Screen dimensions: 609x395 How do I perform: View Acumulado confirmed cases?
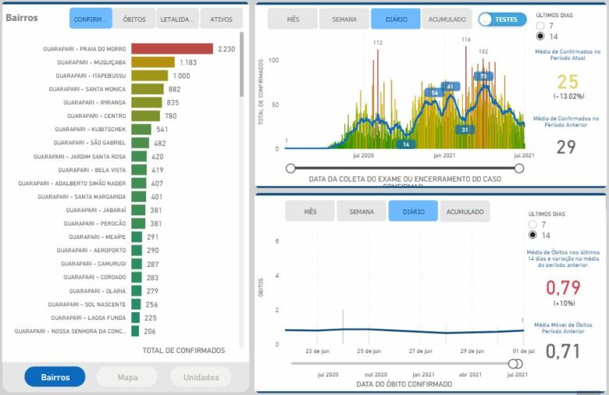pos(447,20)
